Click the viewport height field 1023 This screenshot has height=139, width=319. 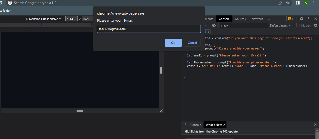(87, 19)
